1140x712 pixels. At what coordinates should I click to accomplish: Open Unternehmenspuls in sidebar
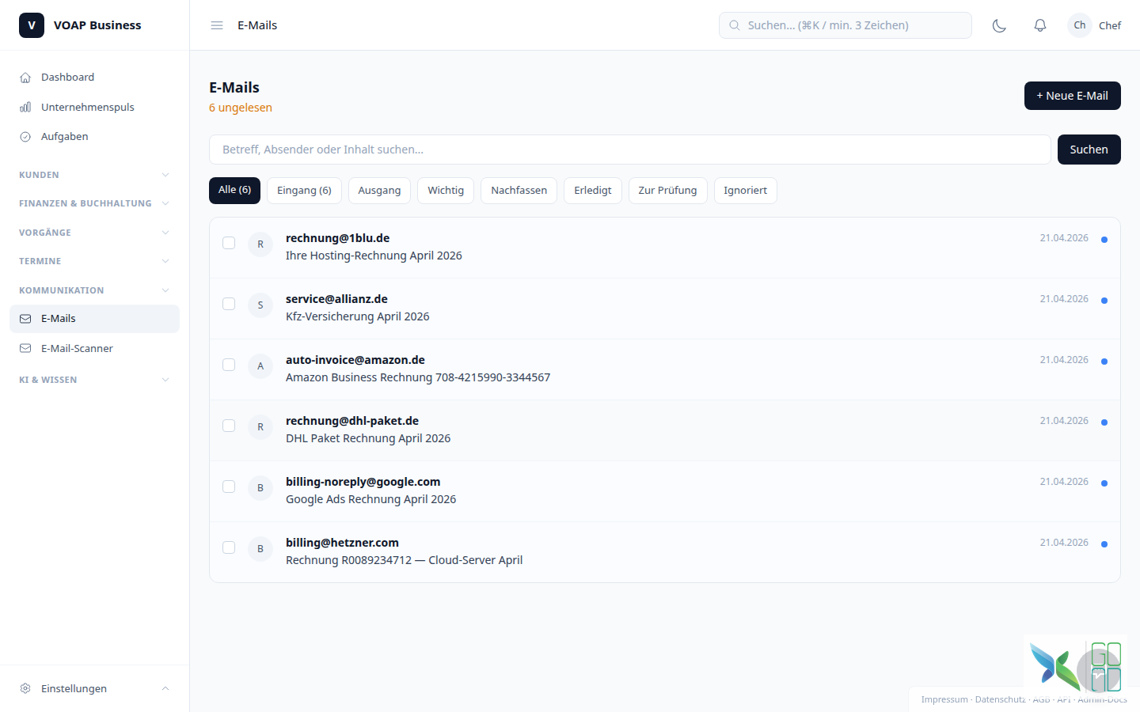(x=94, y=107)
